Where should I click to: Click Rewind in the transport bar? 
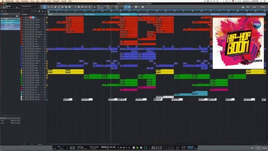coord(121,148)
